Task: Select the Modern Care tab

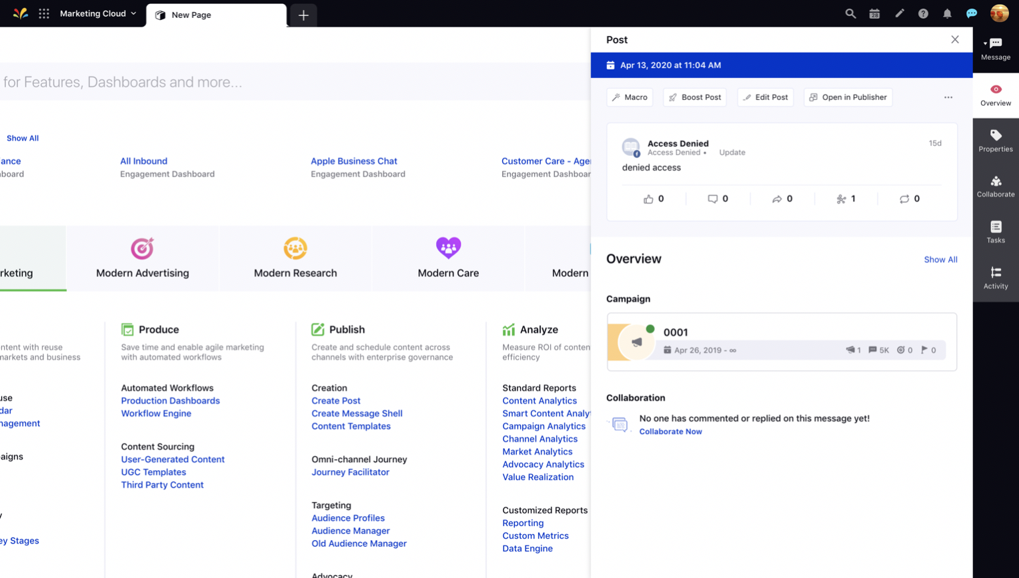Action: [448, 258]
